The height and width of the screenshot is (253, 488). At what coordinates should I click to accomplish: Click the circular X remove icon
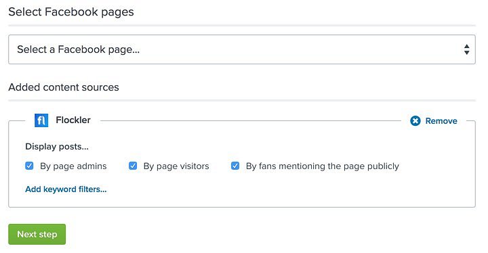pos(415,120)
